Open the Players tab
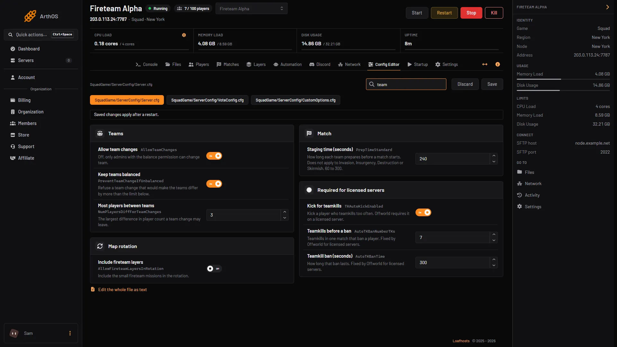This screenshot has width=617, height=347. [199, 65]
